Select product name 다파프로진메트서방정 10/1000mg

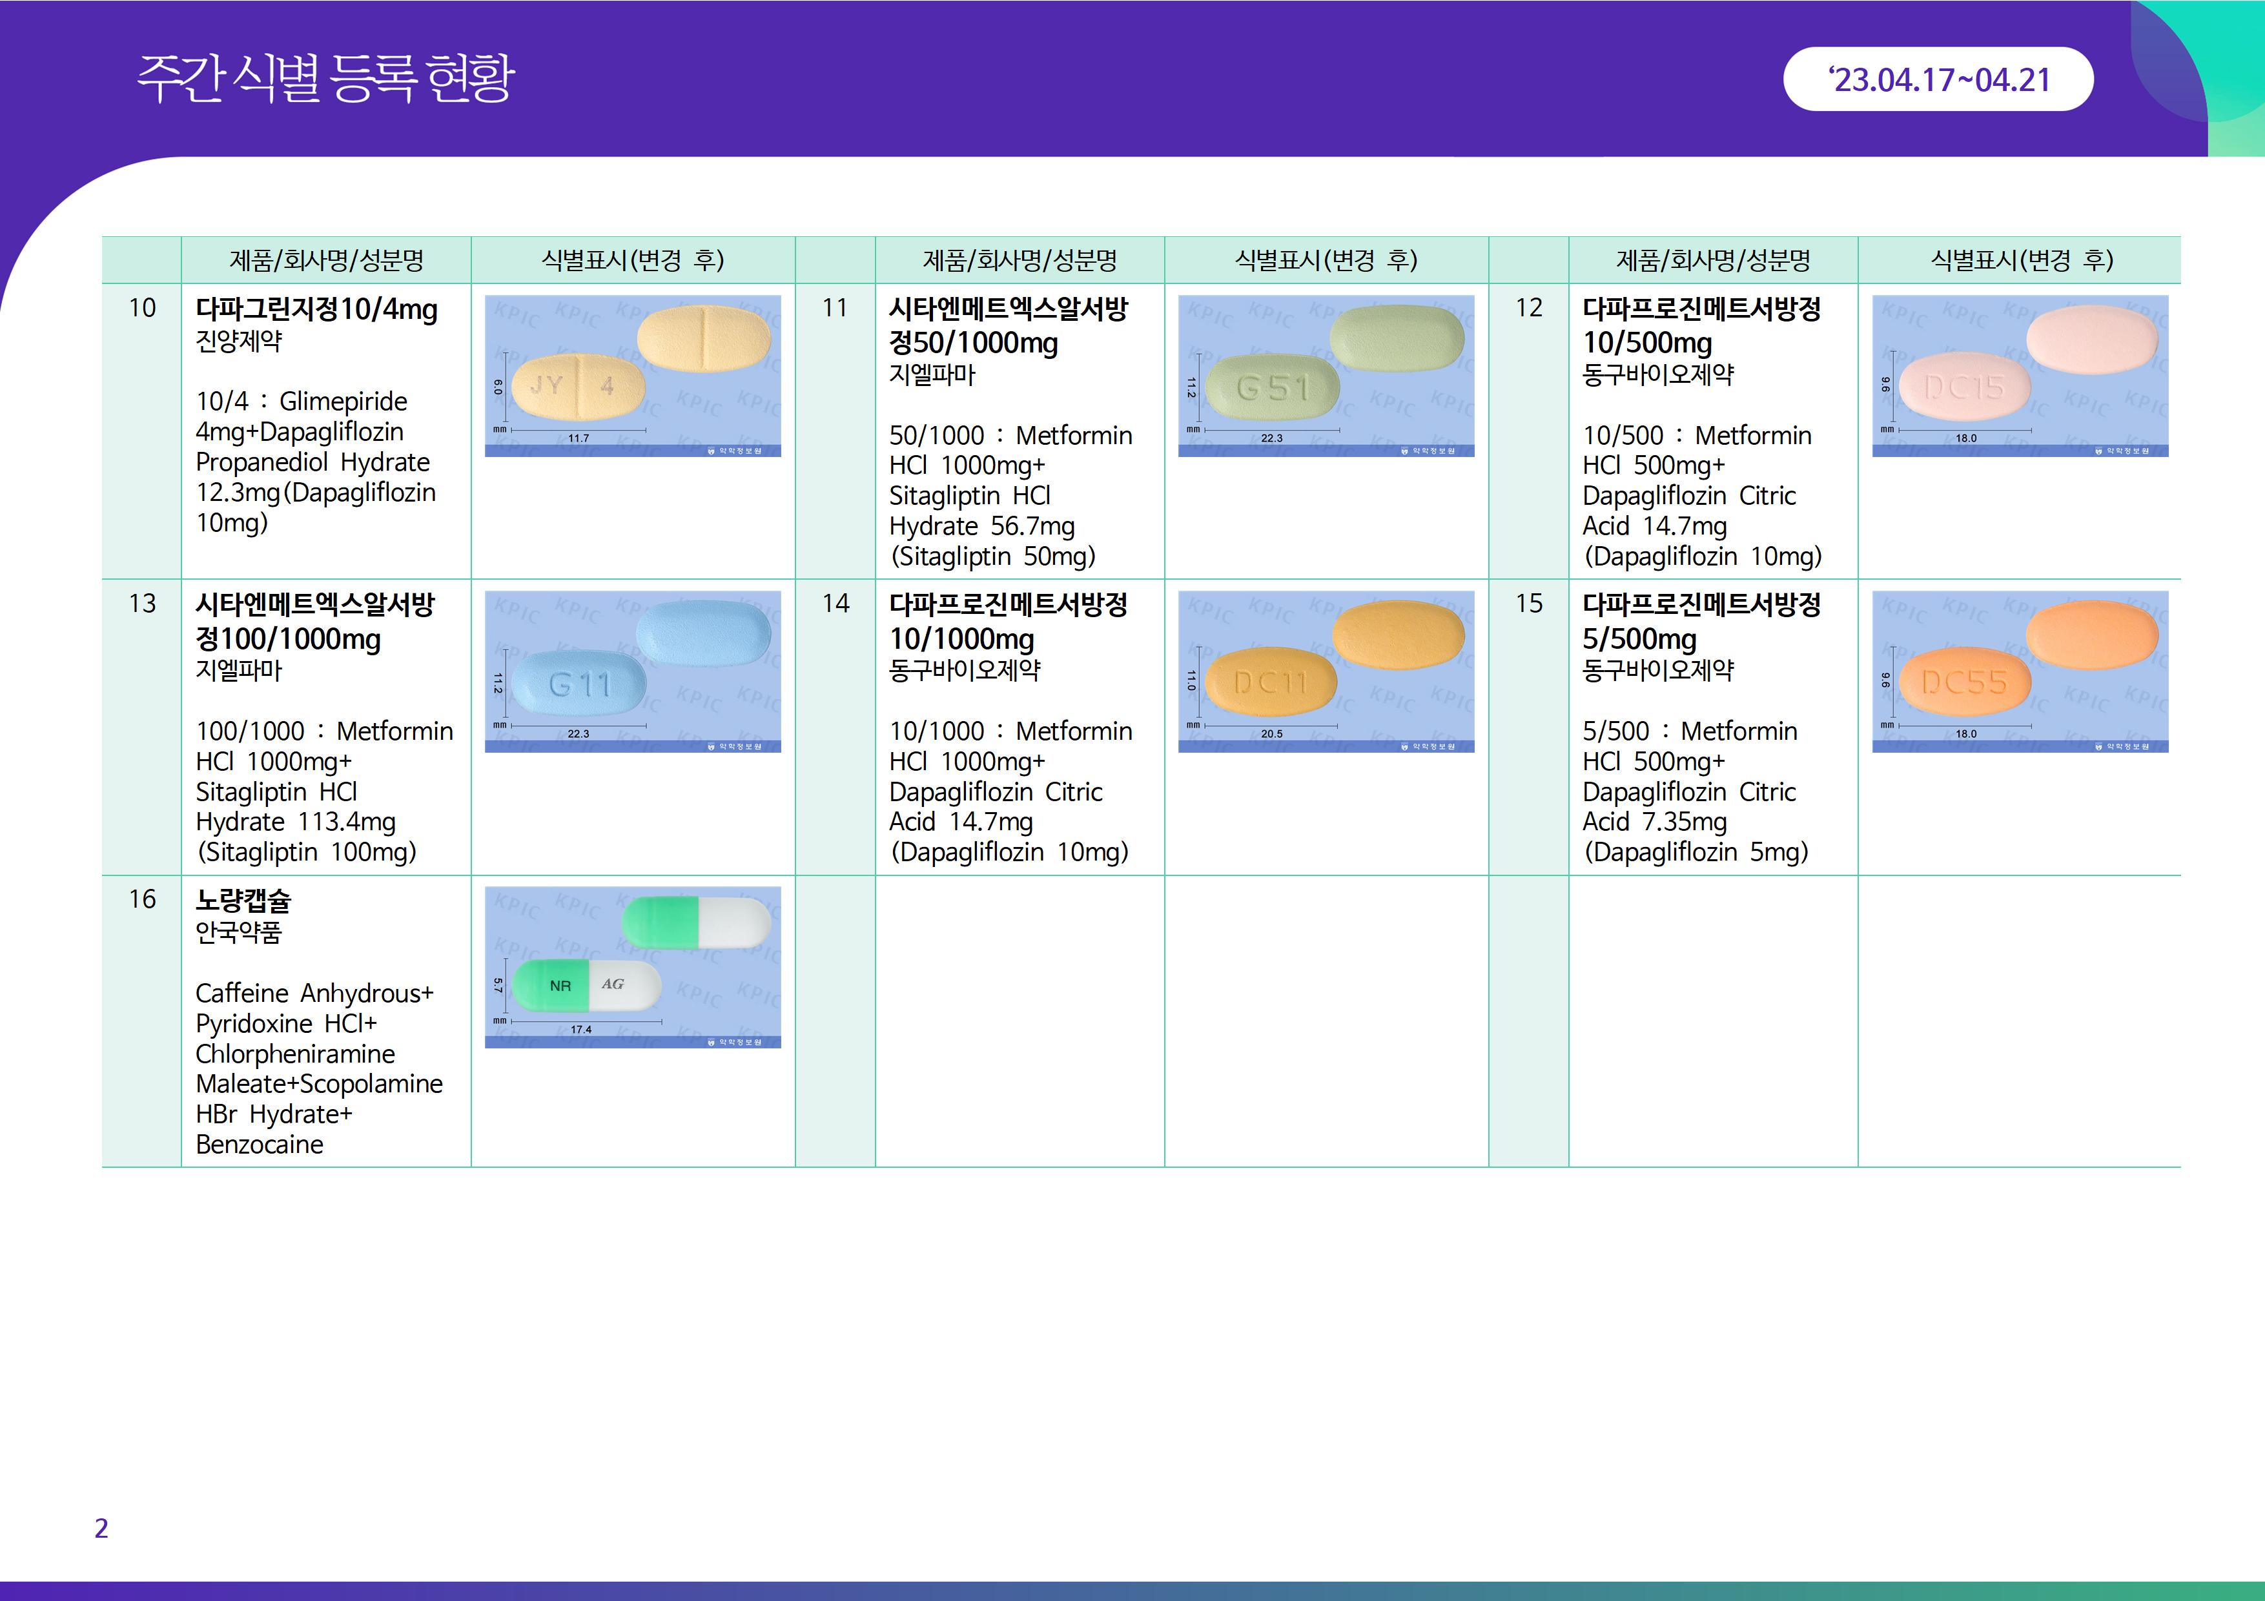click(1007, 622)
